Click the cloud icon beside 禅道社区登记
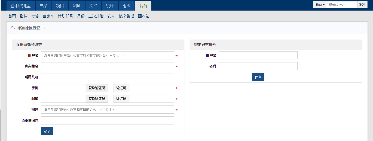 point(13,28)
